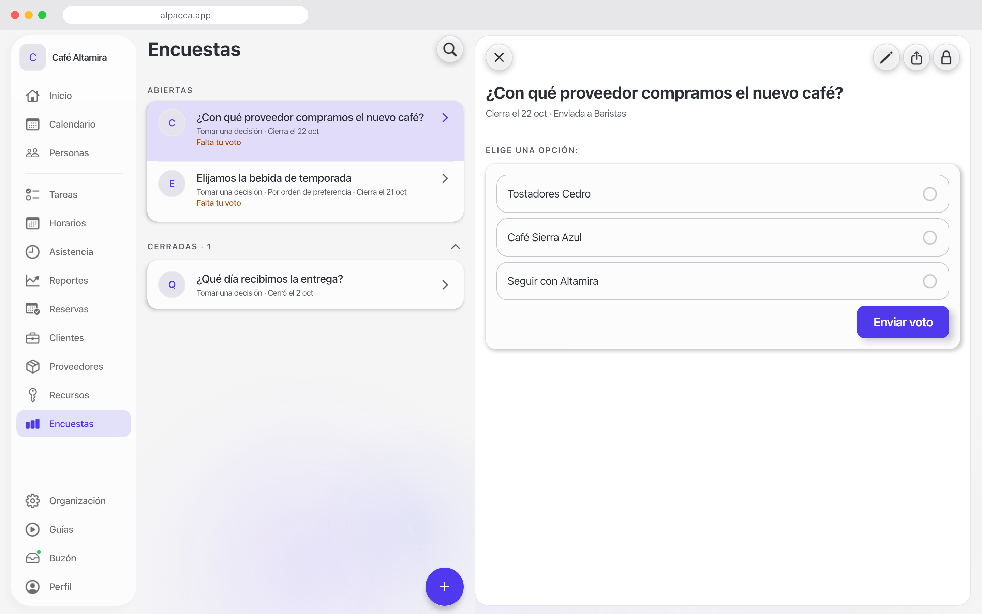982x614 pixels.
Task: Open Tareas in the sidebar
Action: [x=73, y=194]
